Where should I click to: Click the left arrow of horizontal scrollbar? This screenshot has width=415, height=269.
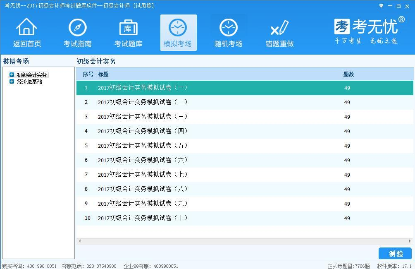(79, 241)
